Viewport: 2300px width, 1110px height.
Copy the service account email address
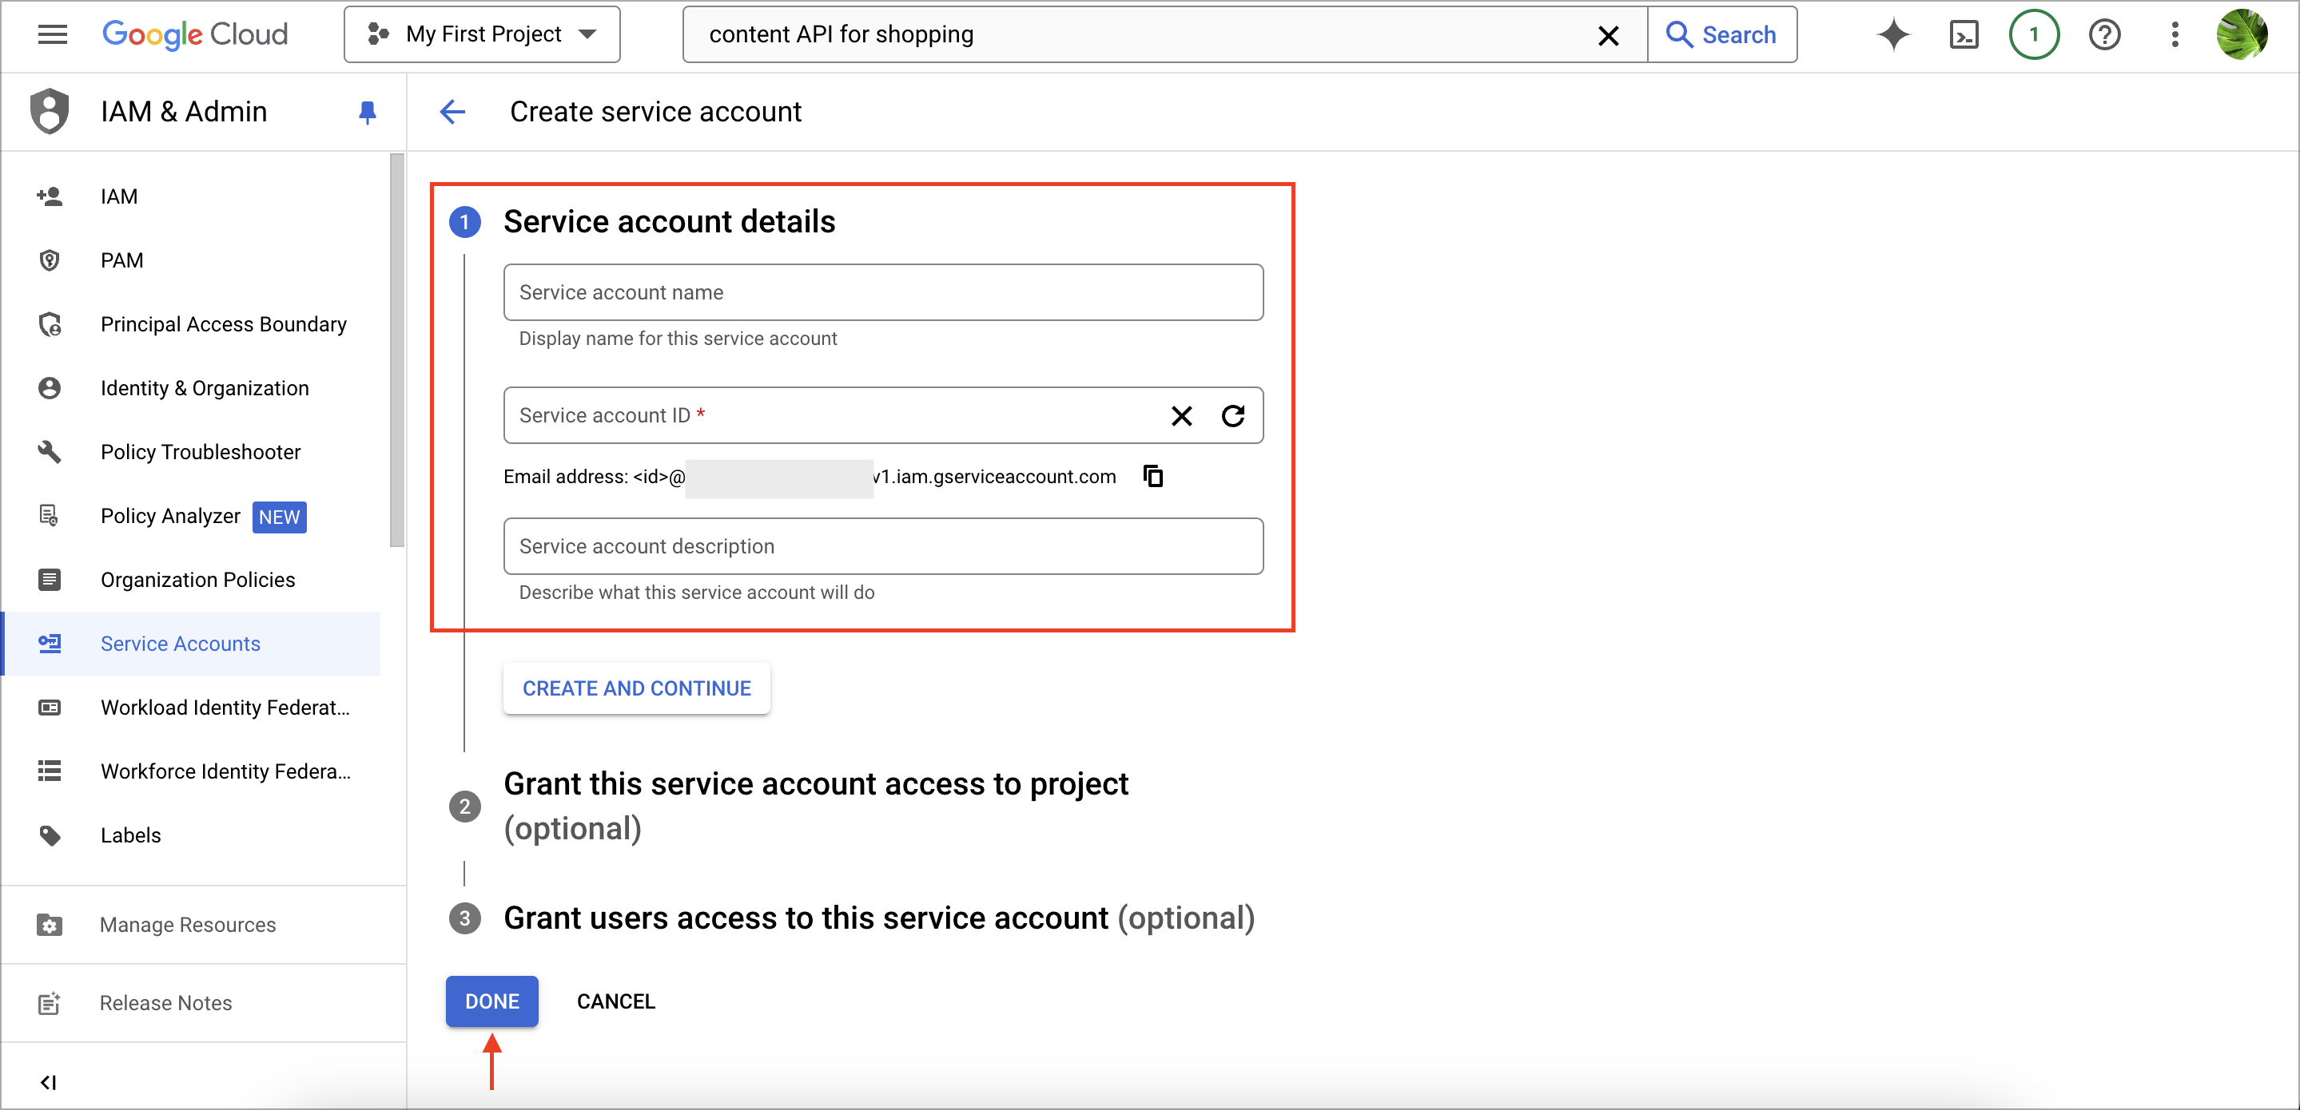pyautogui.click(x=1152, y=477)
